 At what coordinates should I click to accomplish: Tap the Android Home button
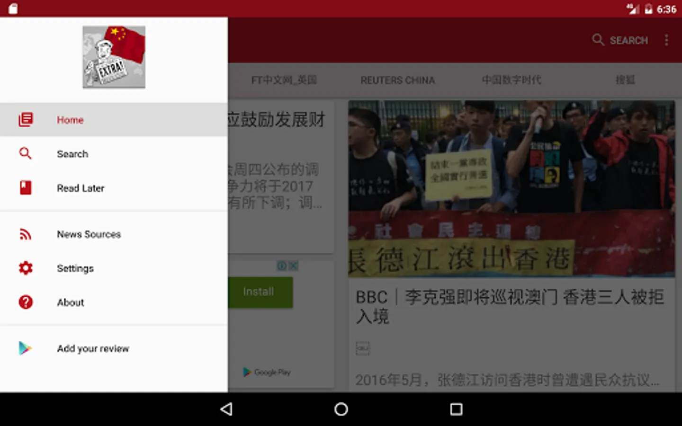coord(341,409)
